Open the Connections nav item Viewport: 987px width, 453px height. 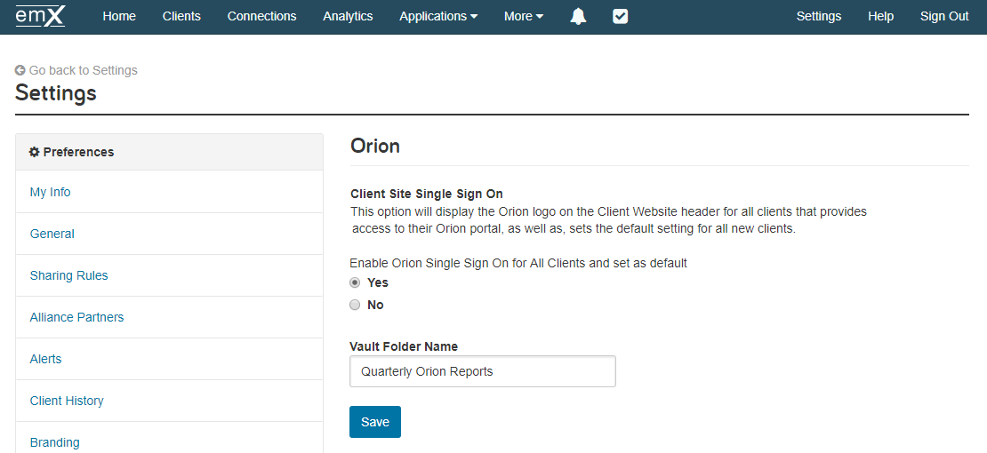click(261, 16)
